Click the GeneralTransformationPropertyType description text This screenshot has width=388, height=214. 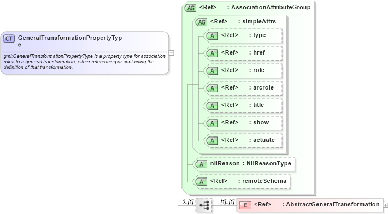click(x=84, y=62)
